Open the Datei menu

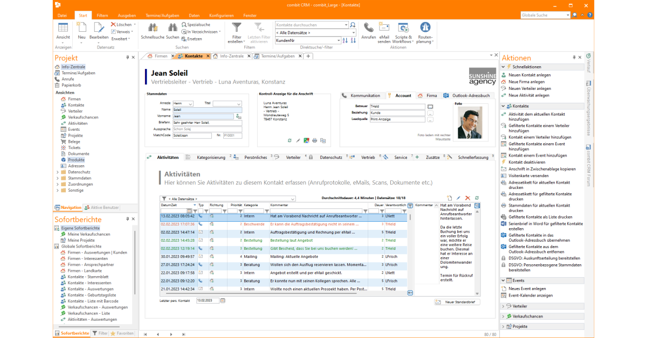[x=63, y=16]
